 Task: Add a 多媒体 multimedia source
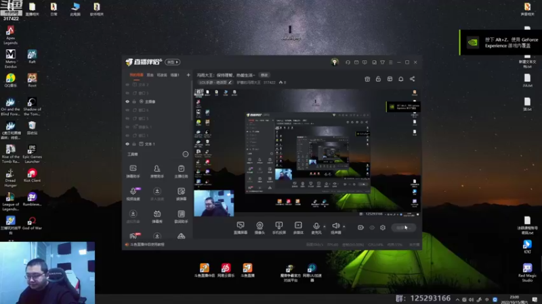pos(298,228)
